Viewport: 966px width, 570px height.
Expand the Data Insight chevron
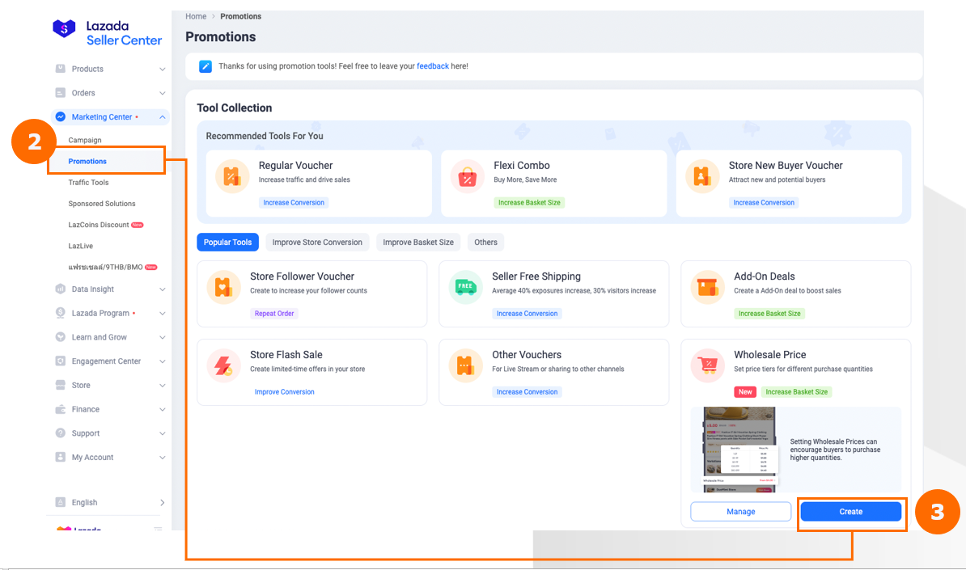(162, 289)
